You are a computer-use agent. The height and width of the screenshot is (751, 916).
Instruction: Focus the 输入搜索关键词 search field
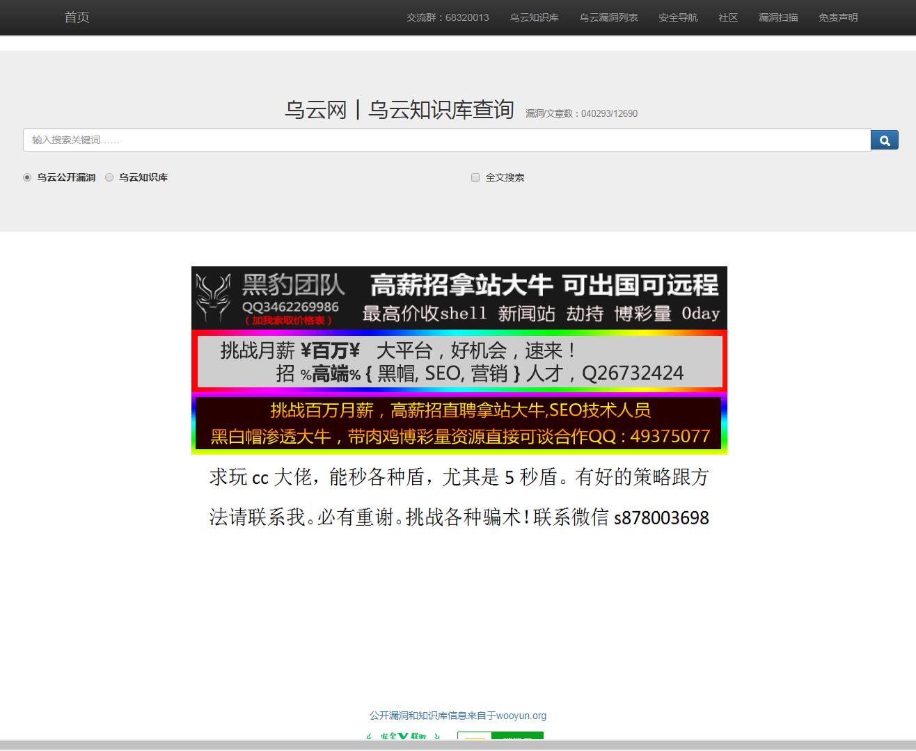tap(447, 140)
